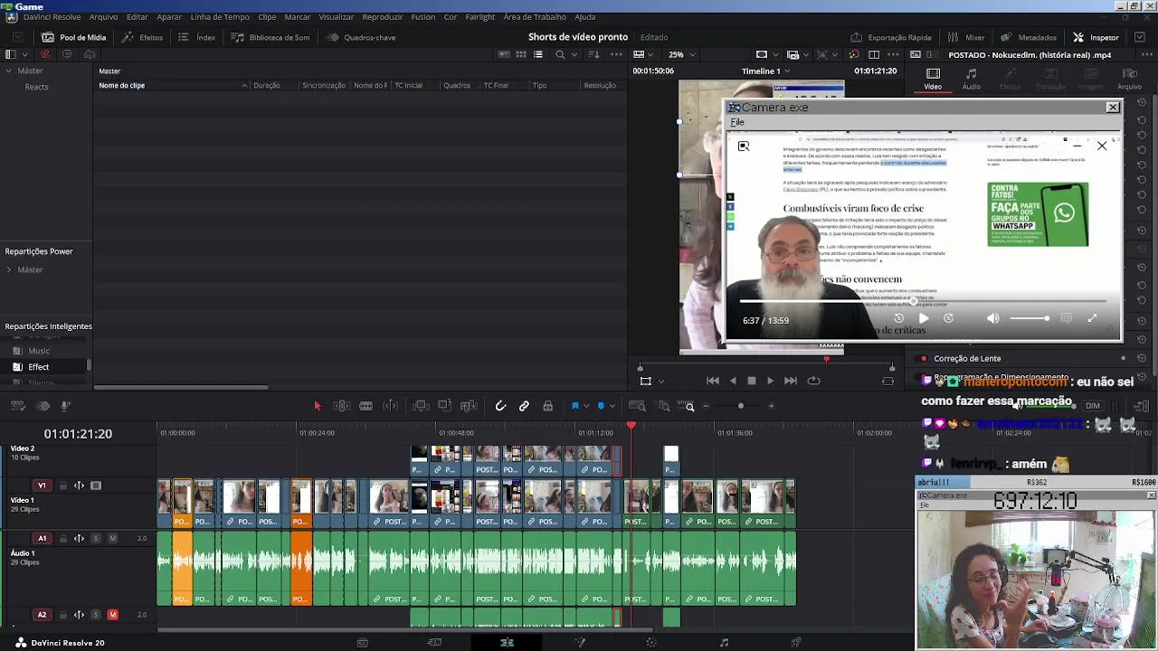Click viewer Go to first frame button
Image resolution: width=1158 pixels, height=651 pixels.
tap(713, 381)
